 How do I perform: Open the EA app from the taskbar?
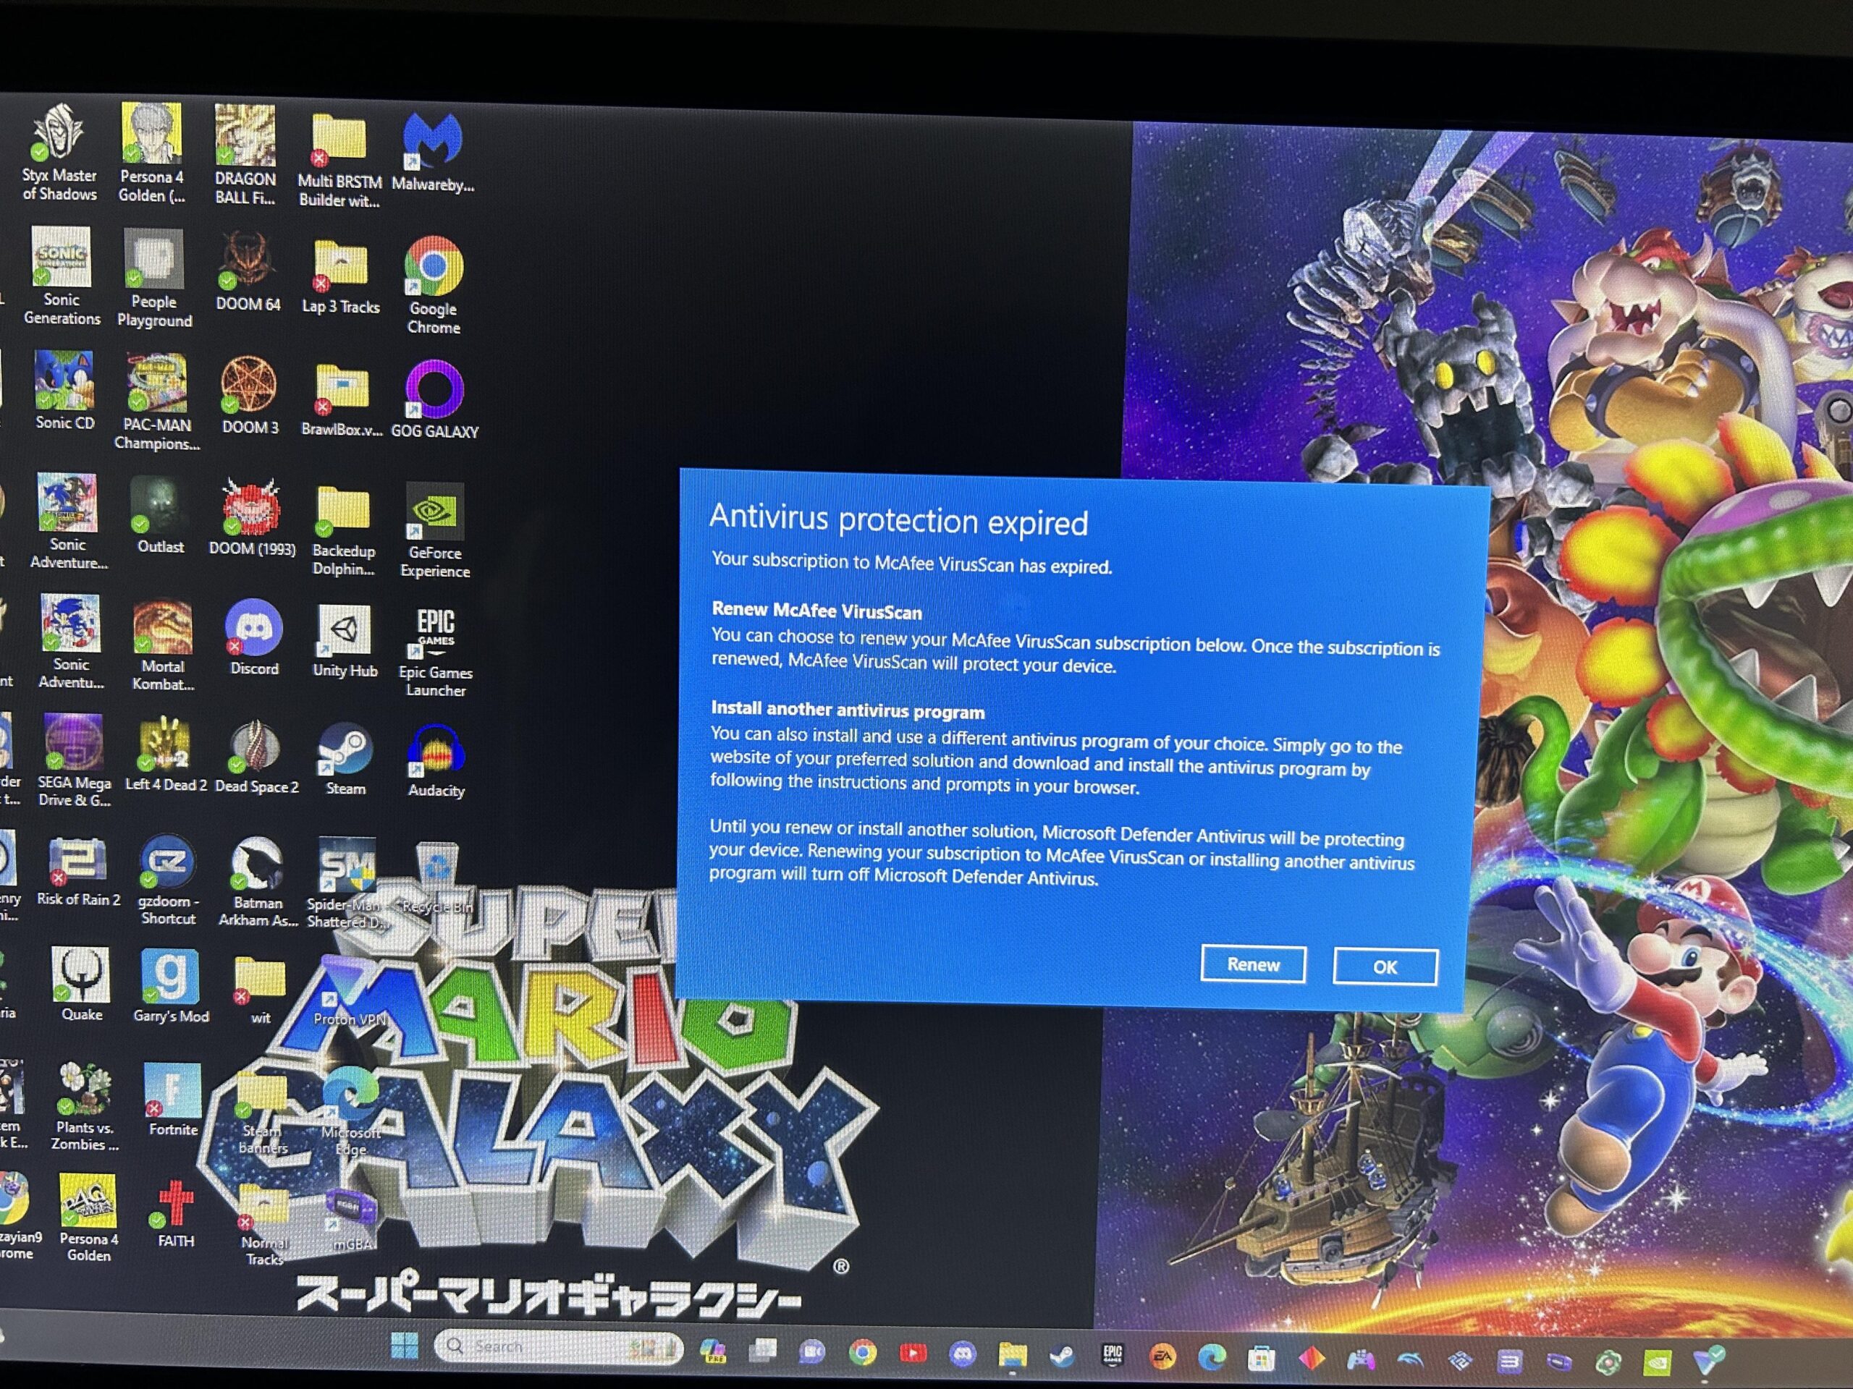pos(1162,1356)
